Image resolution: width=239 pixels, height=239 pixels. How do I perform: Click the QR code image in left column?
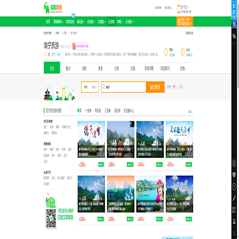(51, 218)
